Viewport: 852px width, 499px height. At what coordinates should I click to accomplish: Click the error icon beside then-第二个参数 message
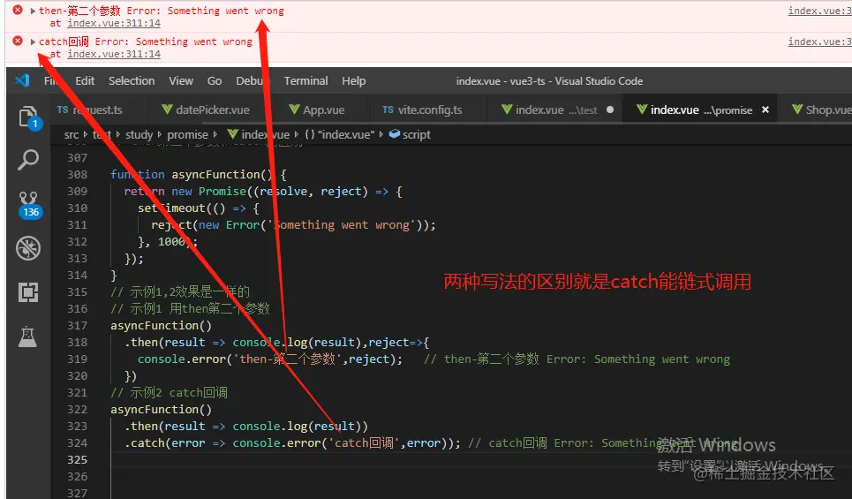pyautogui.click(x=18, y=10)
